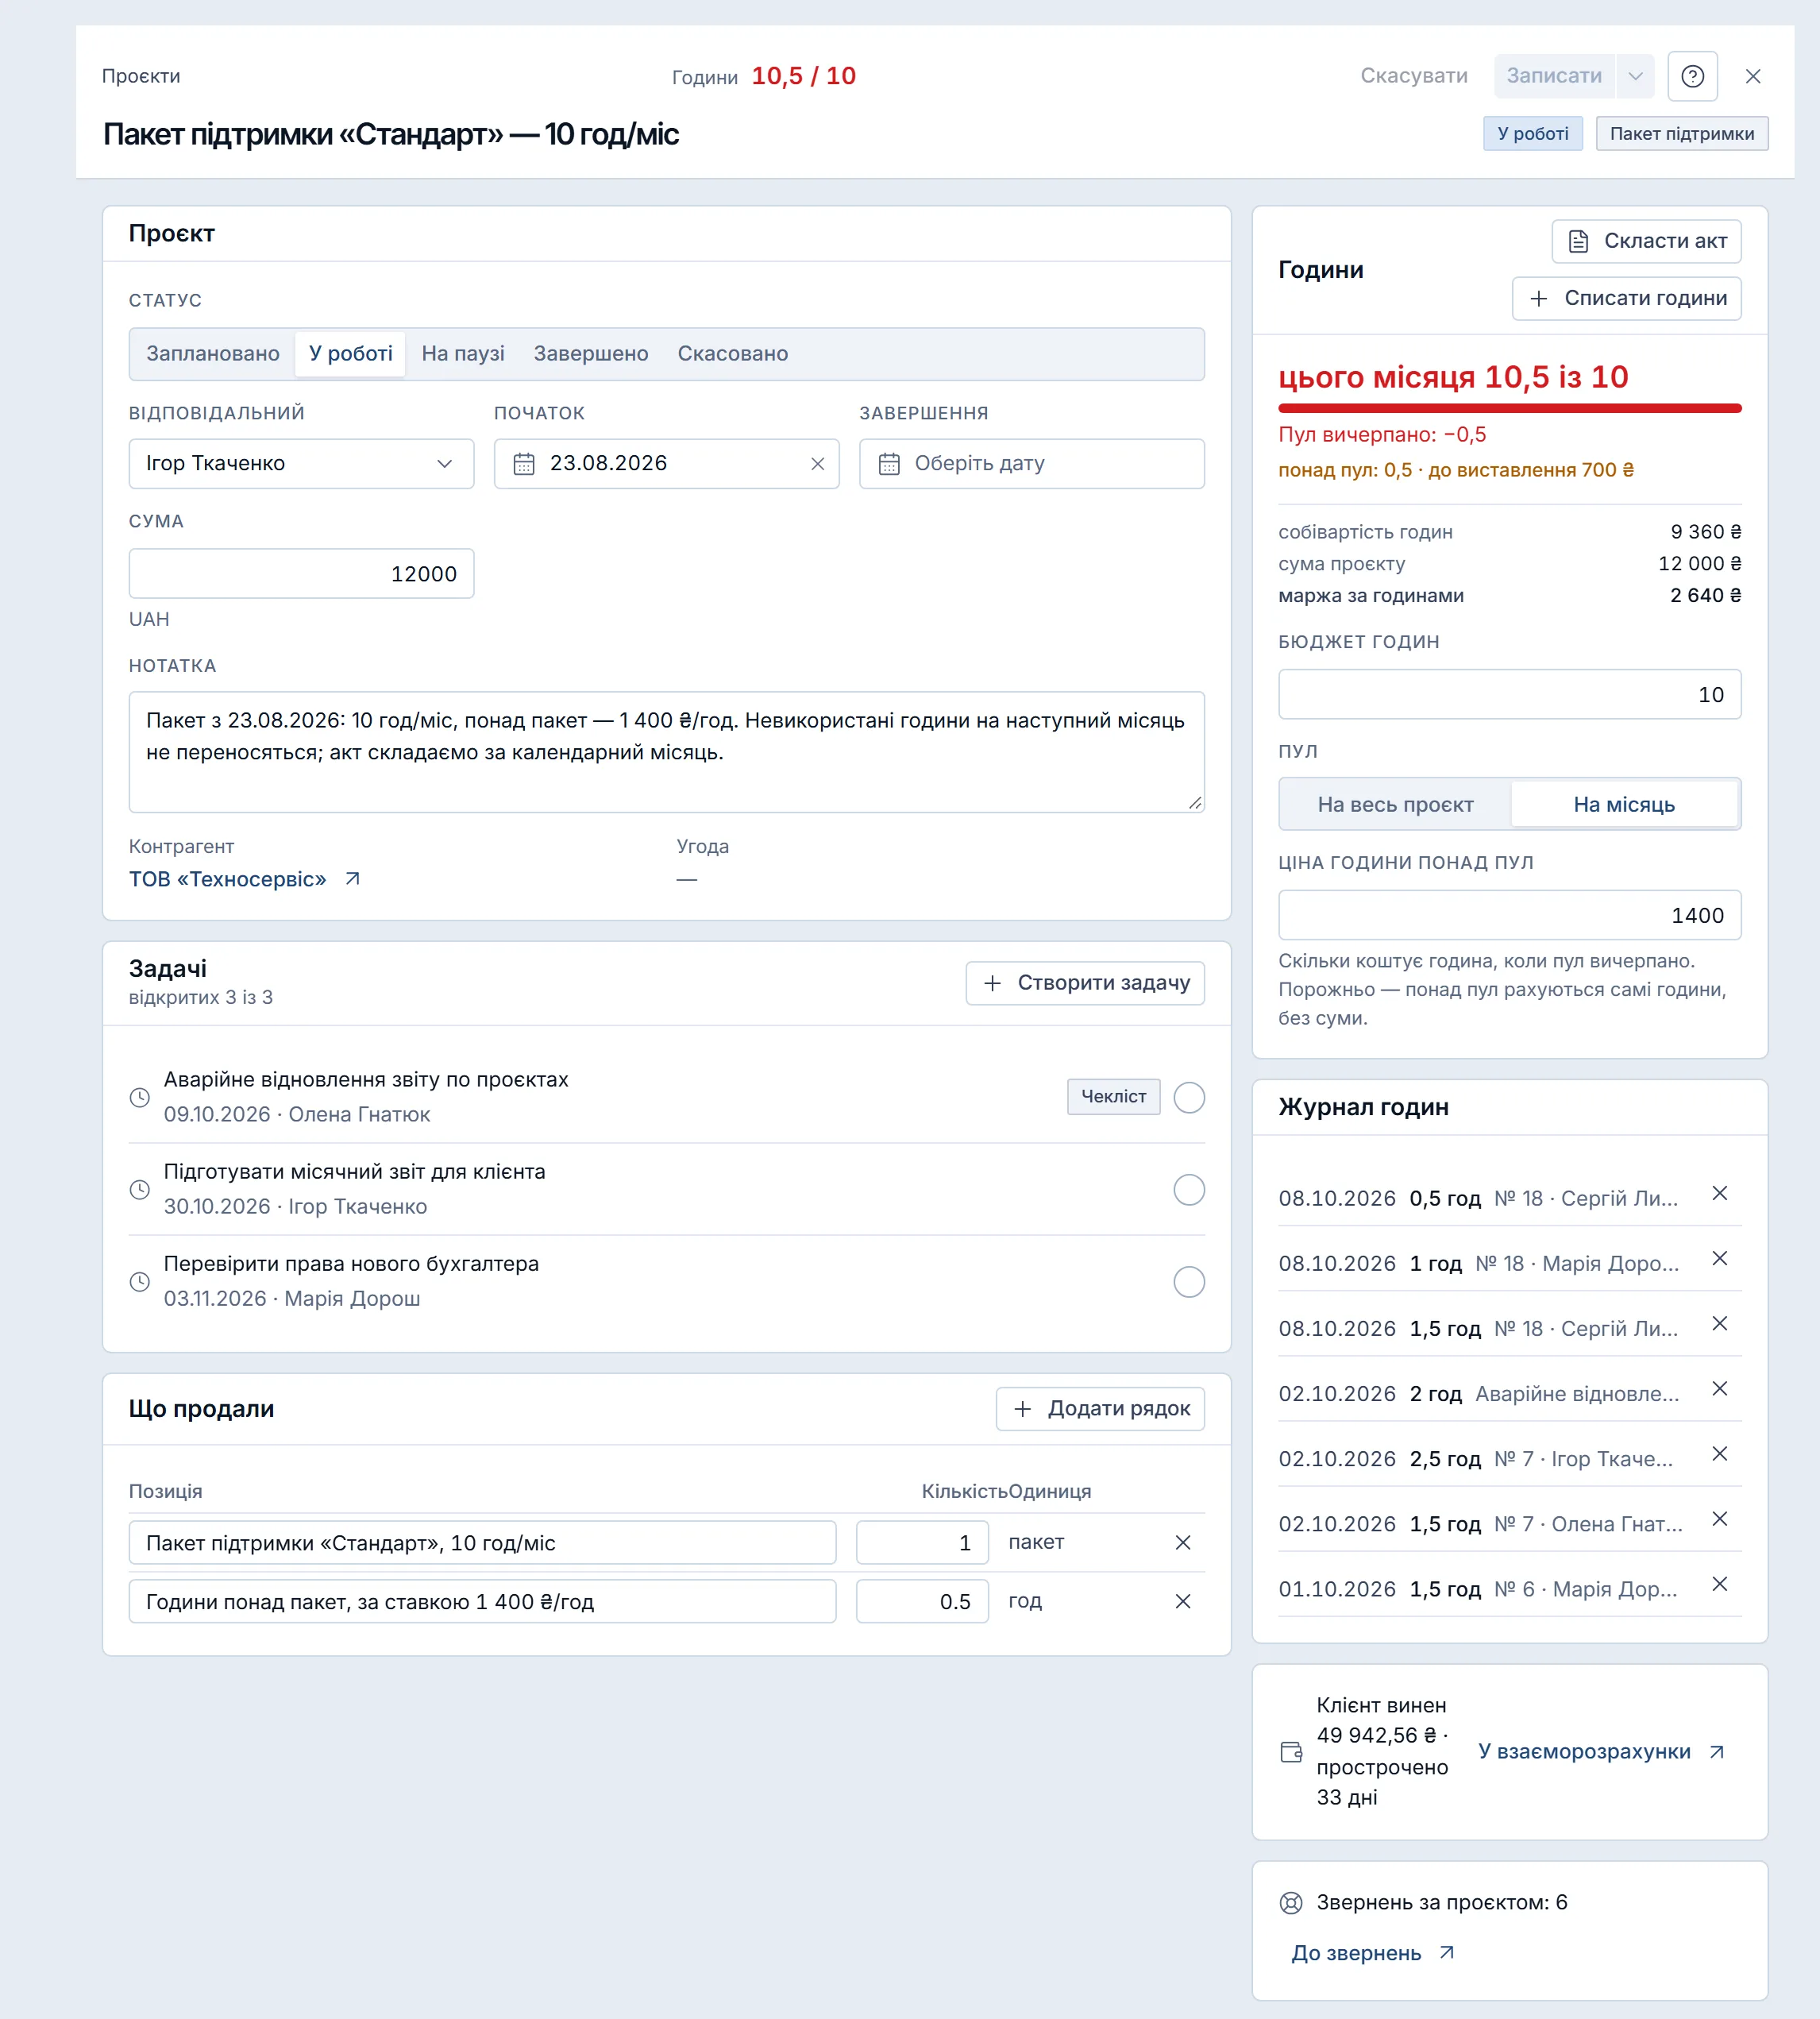Open the Чекліст badge on the first task

(x=1113, y=1097)
